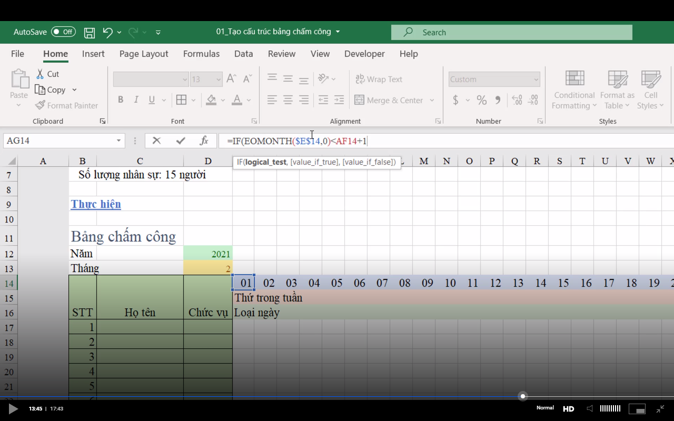Open the Font dialog launcher

[x=254, y=121]
